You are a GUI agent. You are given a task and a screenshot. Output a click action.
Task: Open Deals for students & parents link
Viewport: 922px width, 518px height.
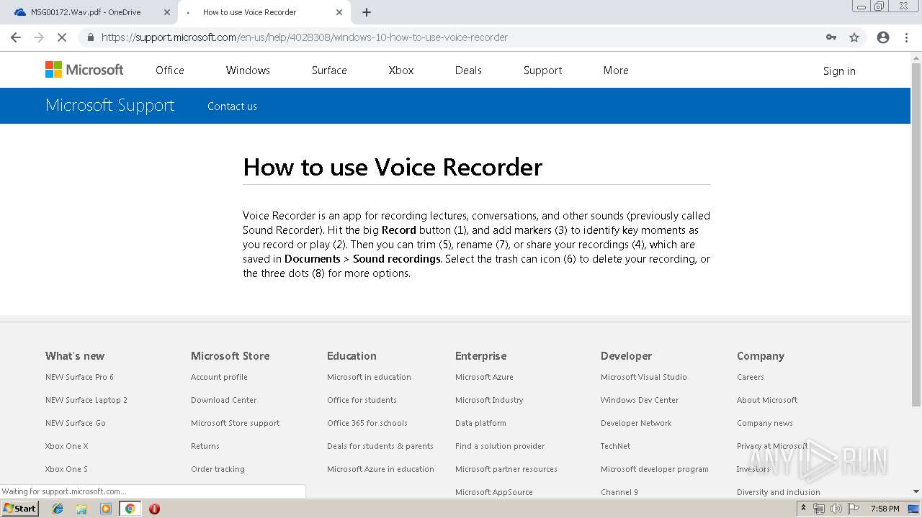point(380,446)
